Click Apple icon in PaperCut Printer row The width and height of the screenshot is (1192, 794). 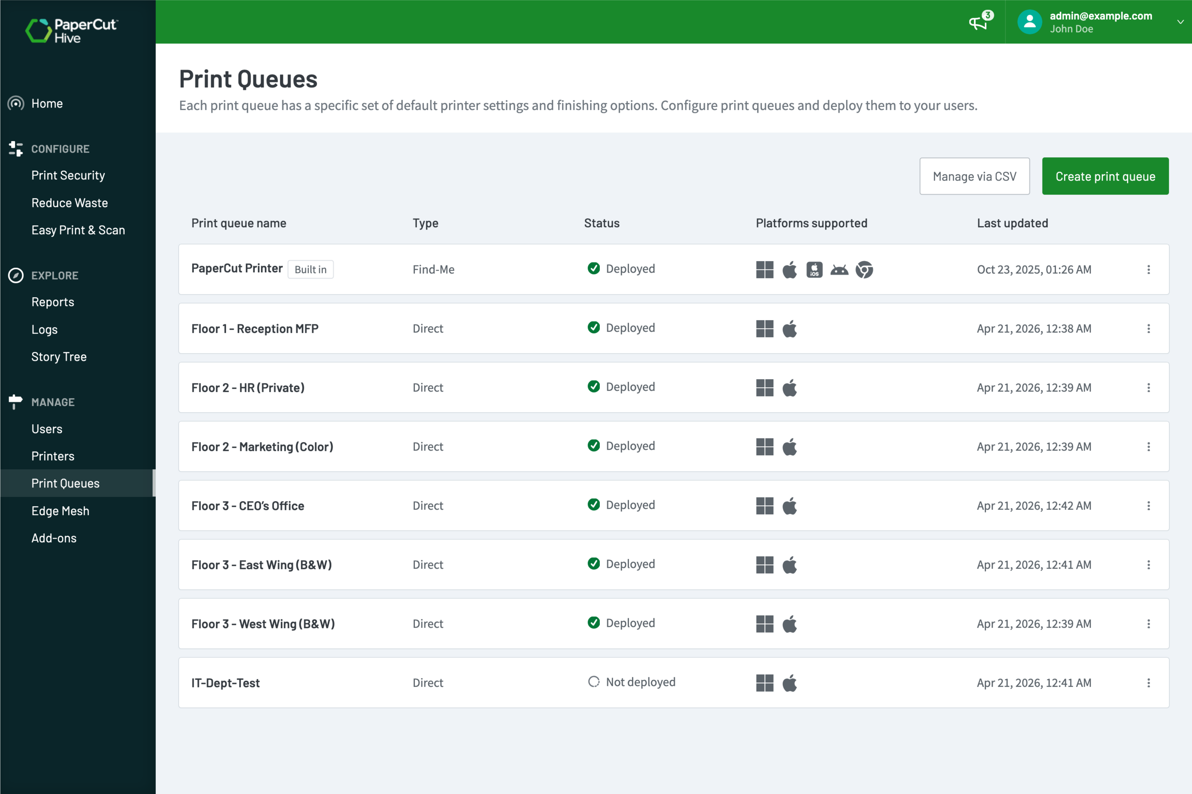pos(789,270)
